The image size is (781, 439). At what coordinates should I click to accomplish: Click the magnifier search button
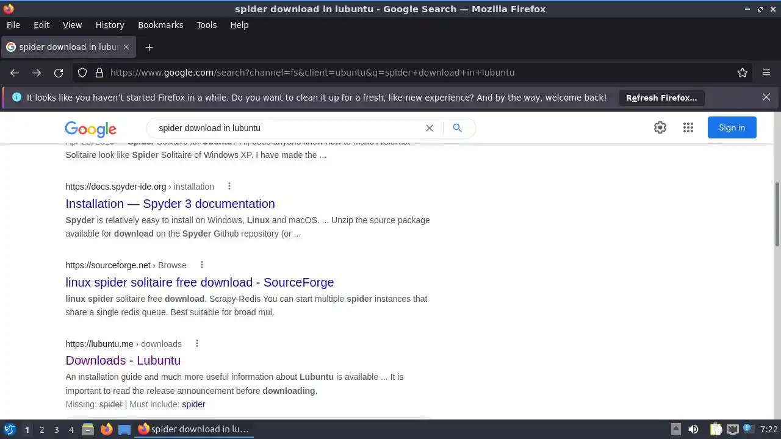(x=457, y=128)
